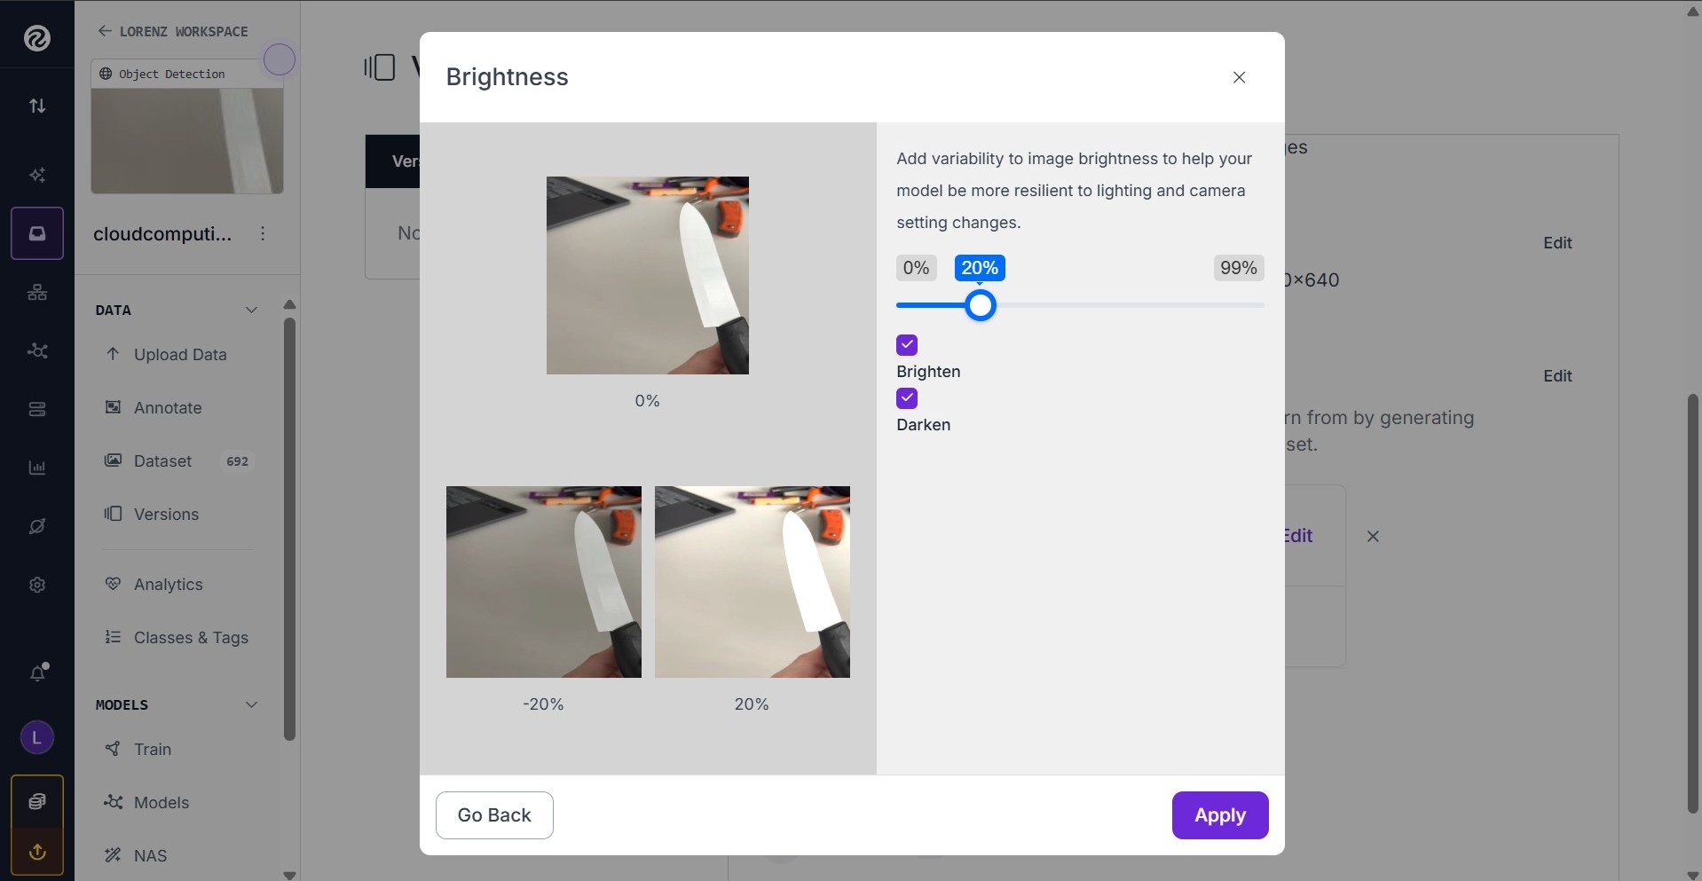
Task: Click the Upload Data arrow icon
Action: [x=113, y=354]
